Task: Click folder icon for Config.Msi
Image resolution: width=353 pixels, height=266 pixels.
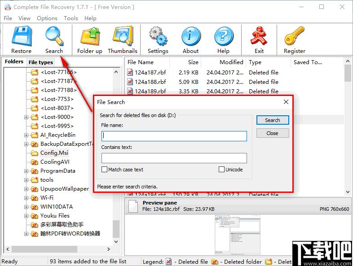Action: [x=35, y=153]
